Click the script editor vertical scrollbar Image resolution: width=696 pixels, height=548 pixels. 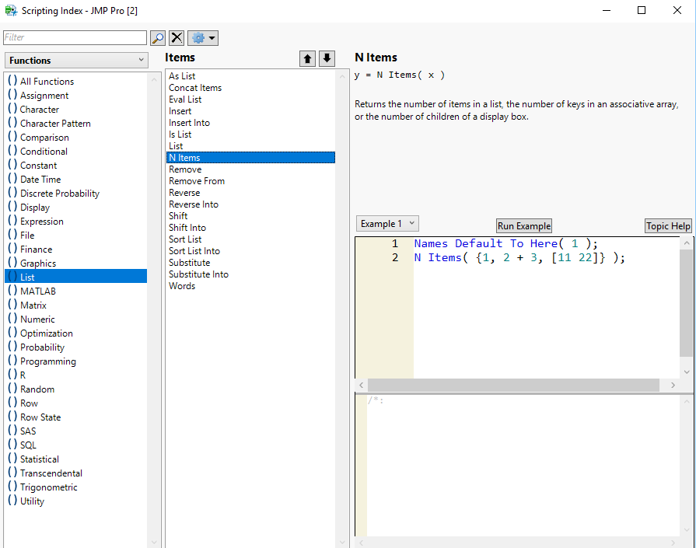tap(686, 303)
